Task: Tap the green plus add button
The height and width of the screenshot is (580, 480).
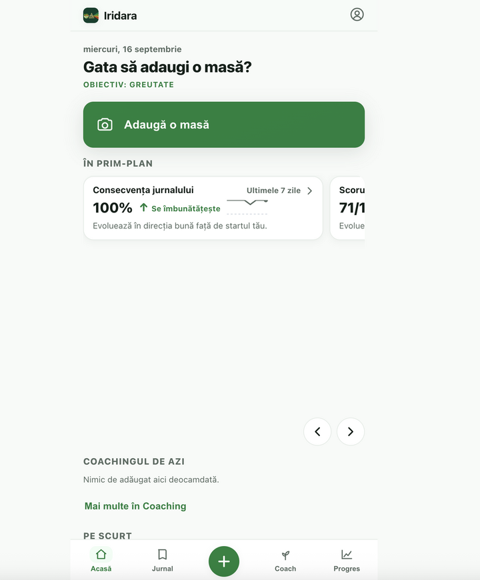Action: (224, 561)
